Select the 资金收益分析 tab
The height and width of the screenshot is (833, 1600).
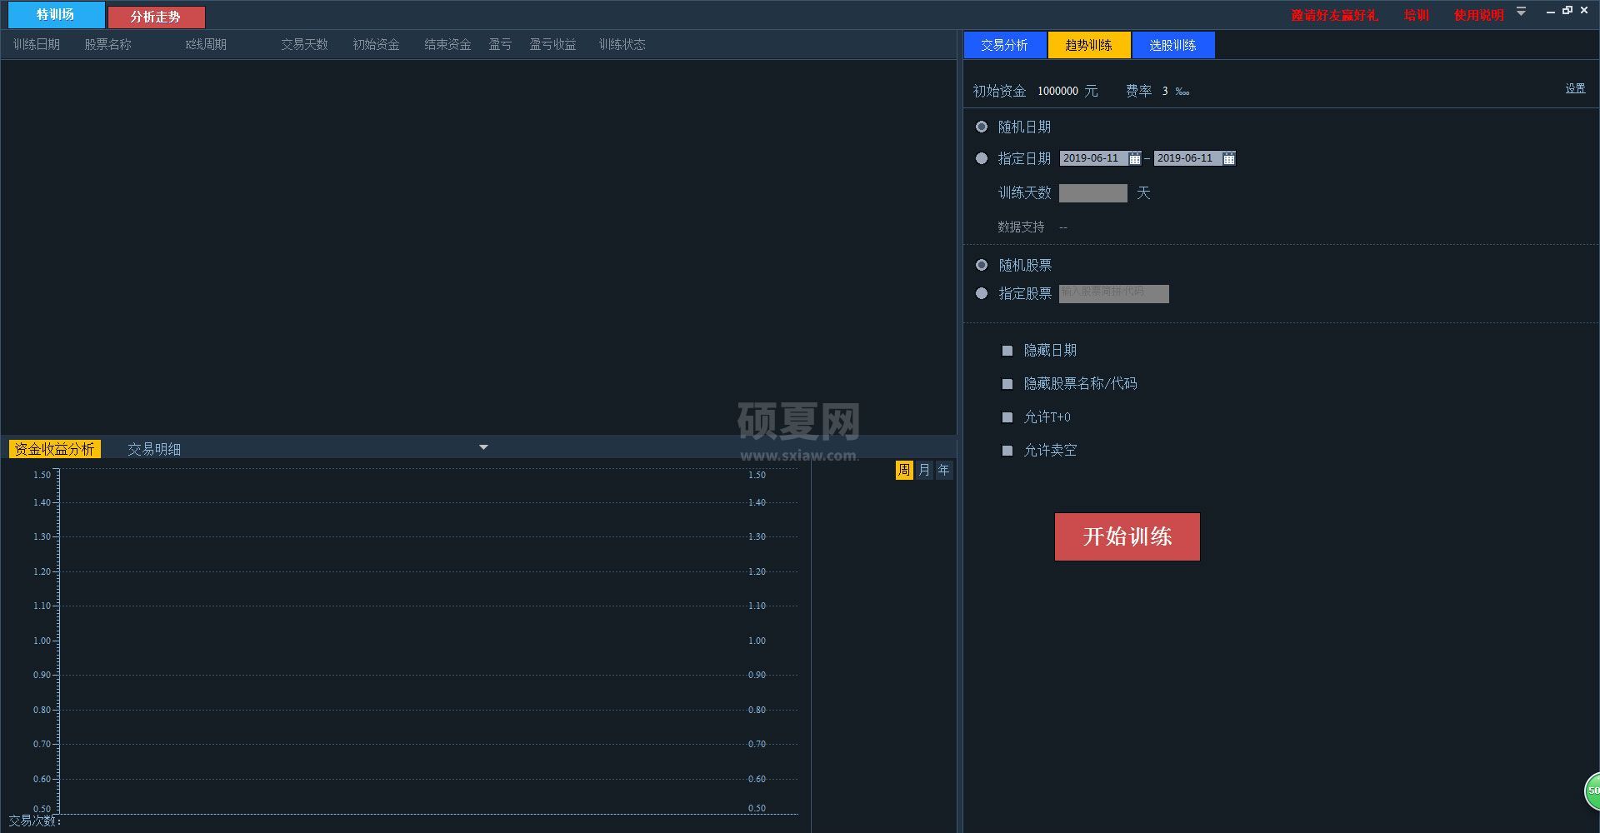(55, 449)
